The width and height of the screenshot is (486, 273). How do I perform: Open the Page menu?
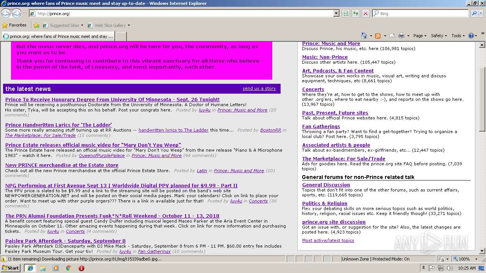(x=420, y=36)
